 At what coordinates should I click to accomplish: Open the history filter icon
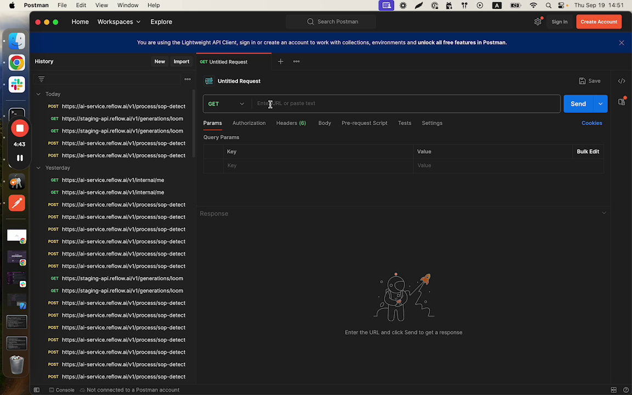pos(41,79)
